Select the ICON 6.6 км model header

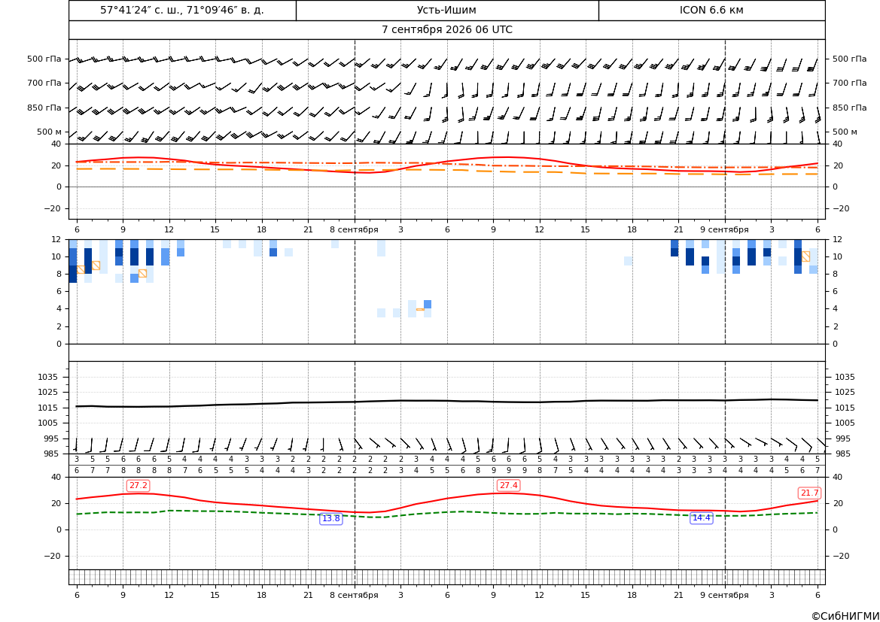pos(711,10)
